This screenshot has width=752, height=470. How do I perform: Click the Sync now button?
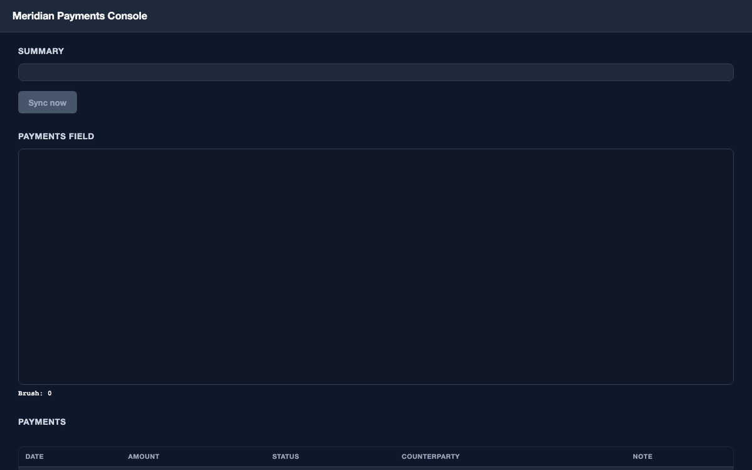pos(48,102)
